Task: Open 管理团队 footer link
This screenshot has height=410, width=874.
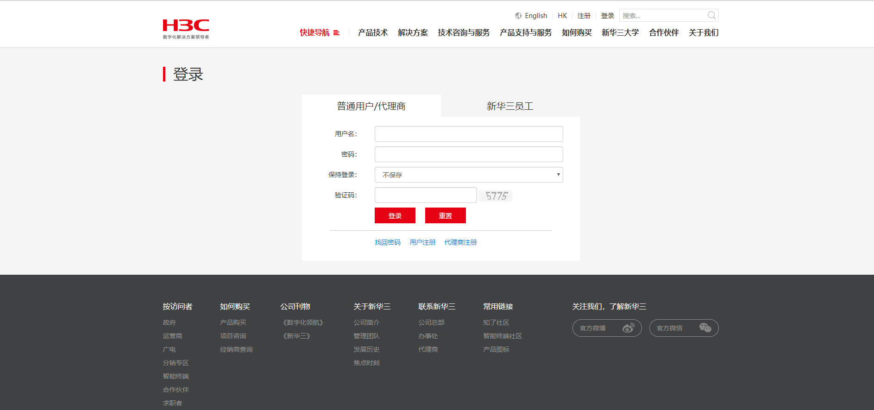Action: click(x=366, y=336)
